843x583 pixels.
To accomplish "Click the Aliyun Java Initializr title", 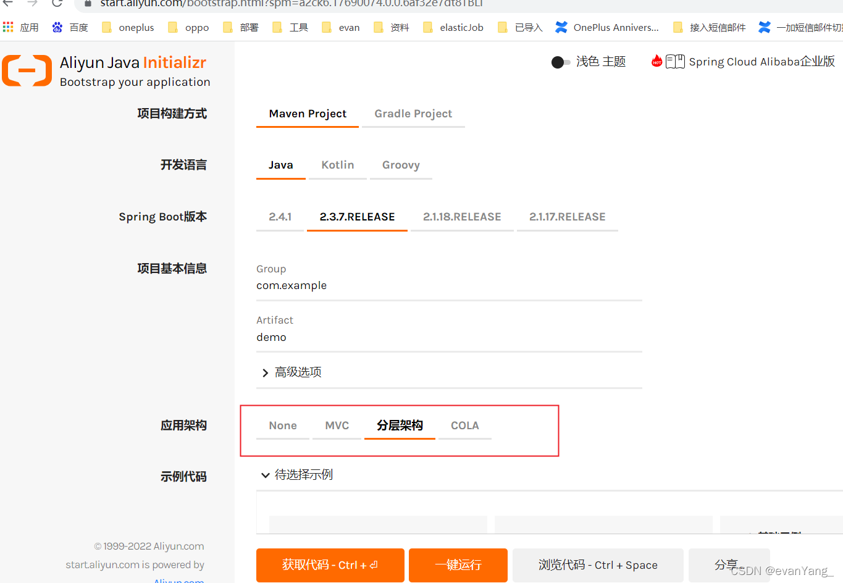I will click(133, 63).
